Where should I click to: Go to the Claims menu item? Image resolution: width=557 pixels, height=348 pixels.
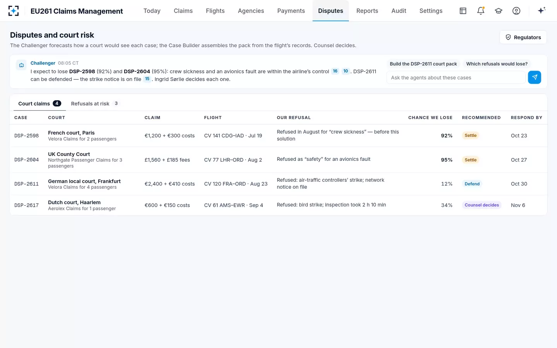pyautogui.click(x=183, y=11)
